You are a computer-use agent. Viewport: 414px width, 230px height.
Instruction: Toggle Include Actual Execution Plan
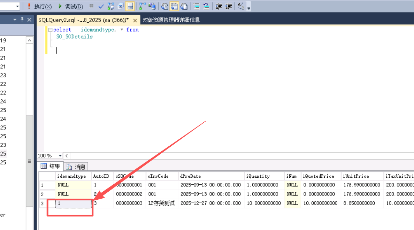[143, 6]
